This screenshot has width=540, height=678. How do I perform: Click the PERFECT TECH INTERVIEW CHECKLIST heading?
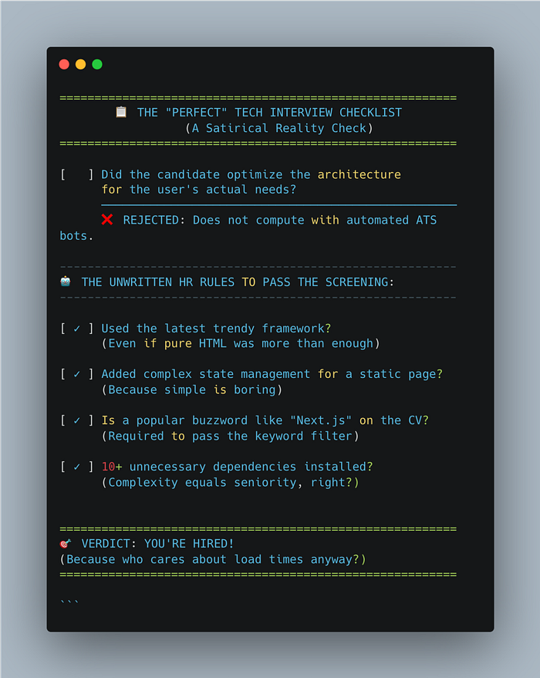click(269, 113)
